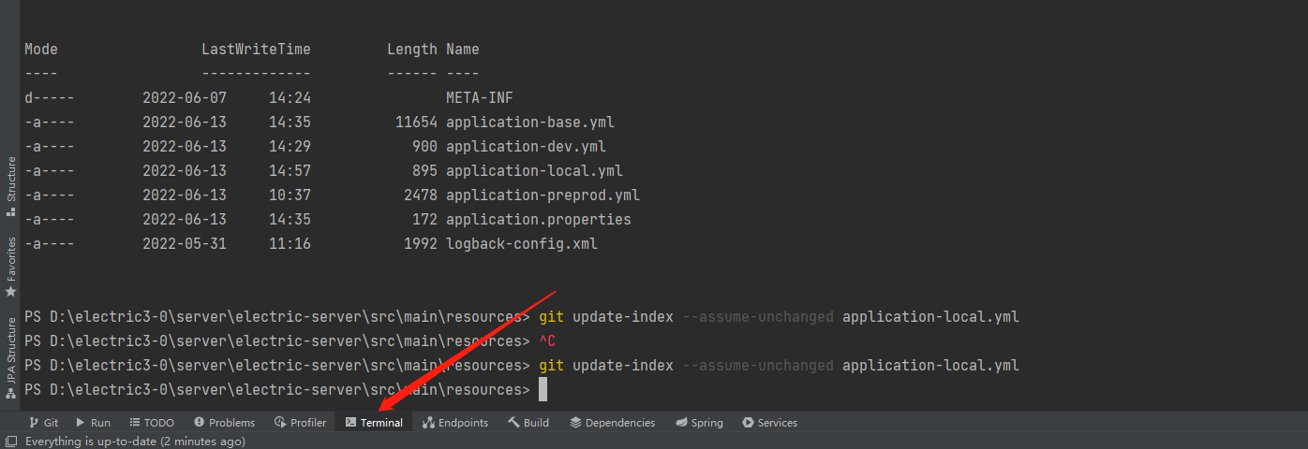Show the Dependencies tool window

click(612, 423)
